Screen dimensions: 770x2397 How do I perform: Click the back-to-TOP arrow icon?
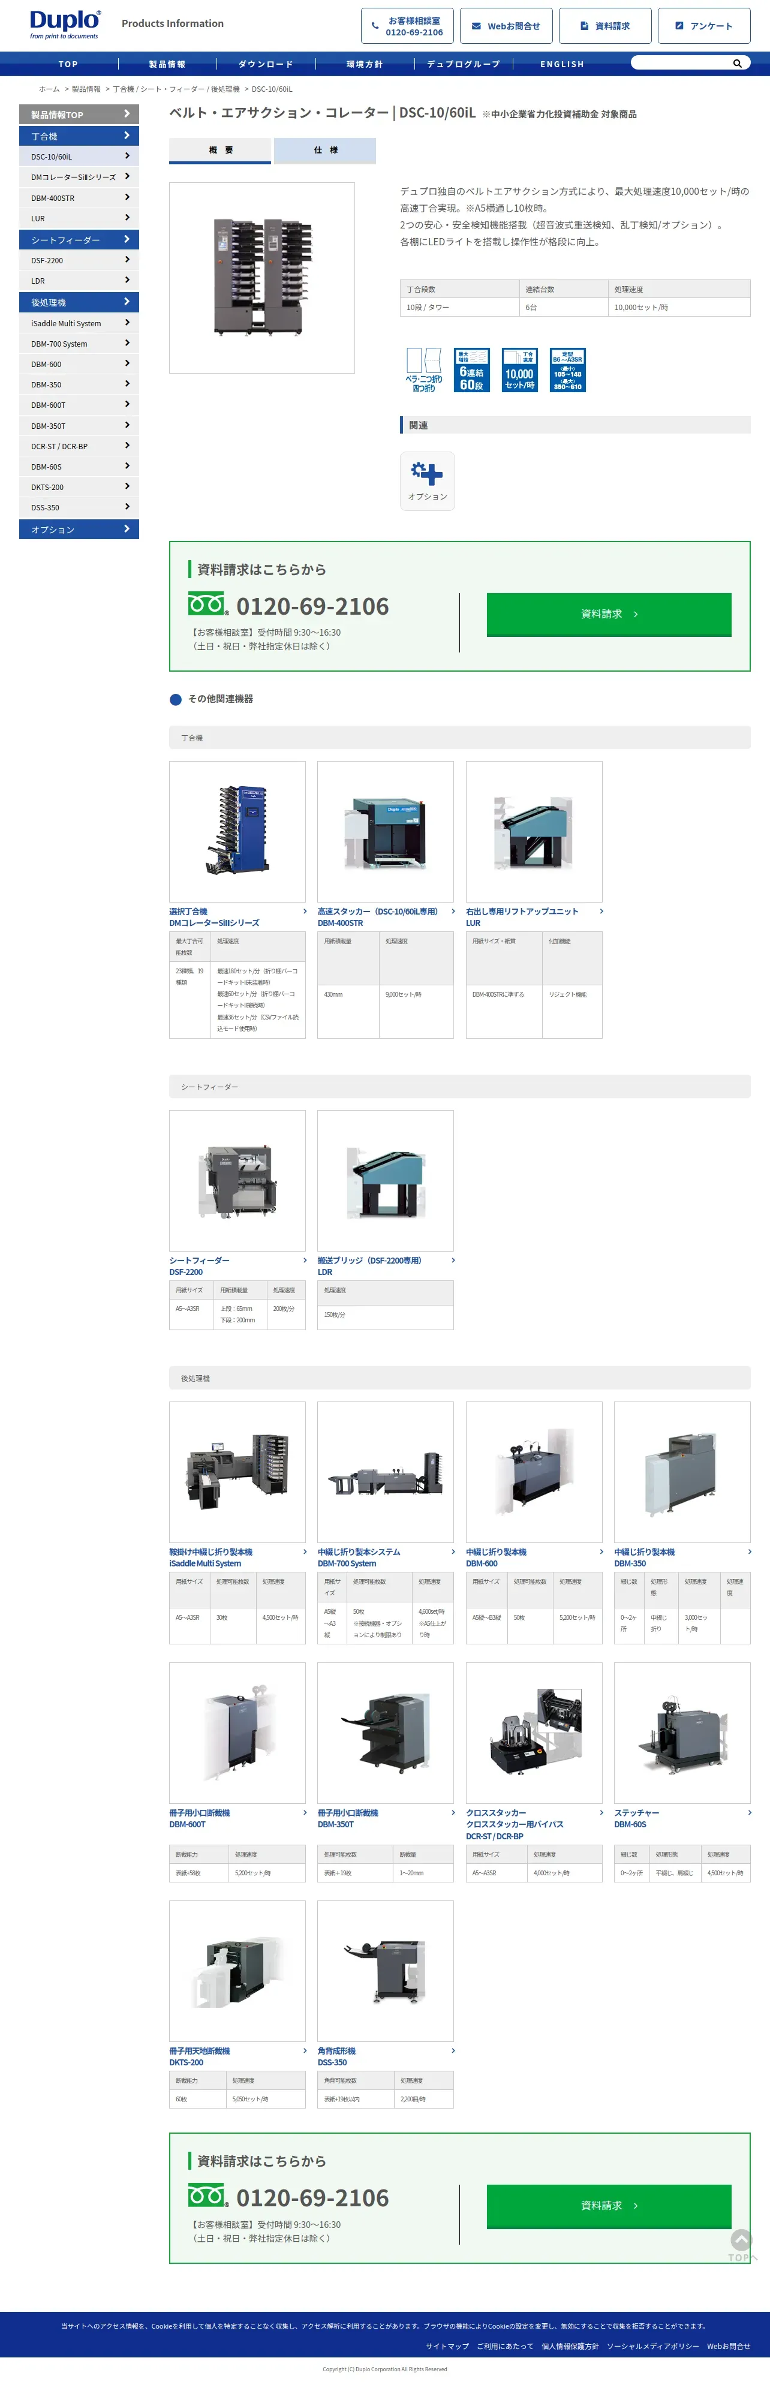pos(740,2242)
